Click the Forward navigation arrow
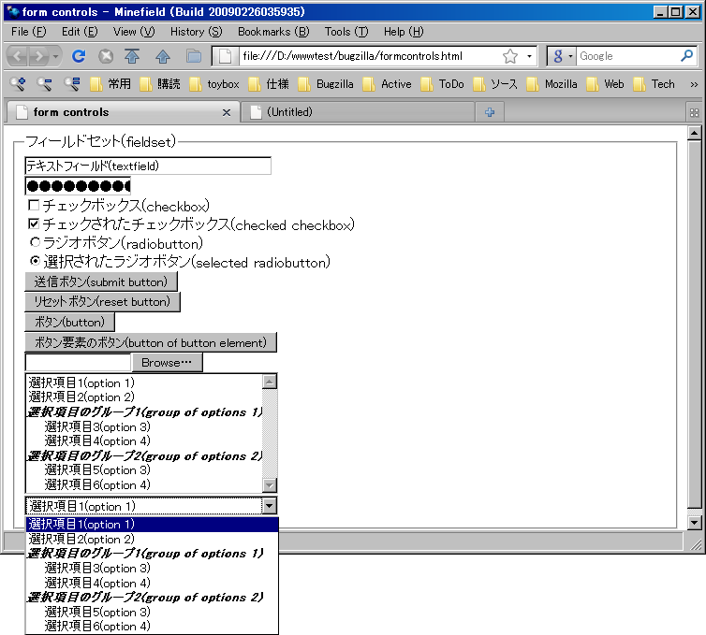Screen dimensions: 706x635 point(39,56)
